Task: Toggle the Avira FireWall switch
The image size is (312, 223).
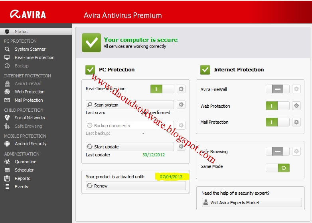Action: [278, 89]
